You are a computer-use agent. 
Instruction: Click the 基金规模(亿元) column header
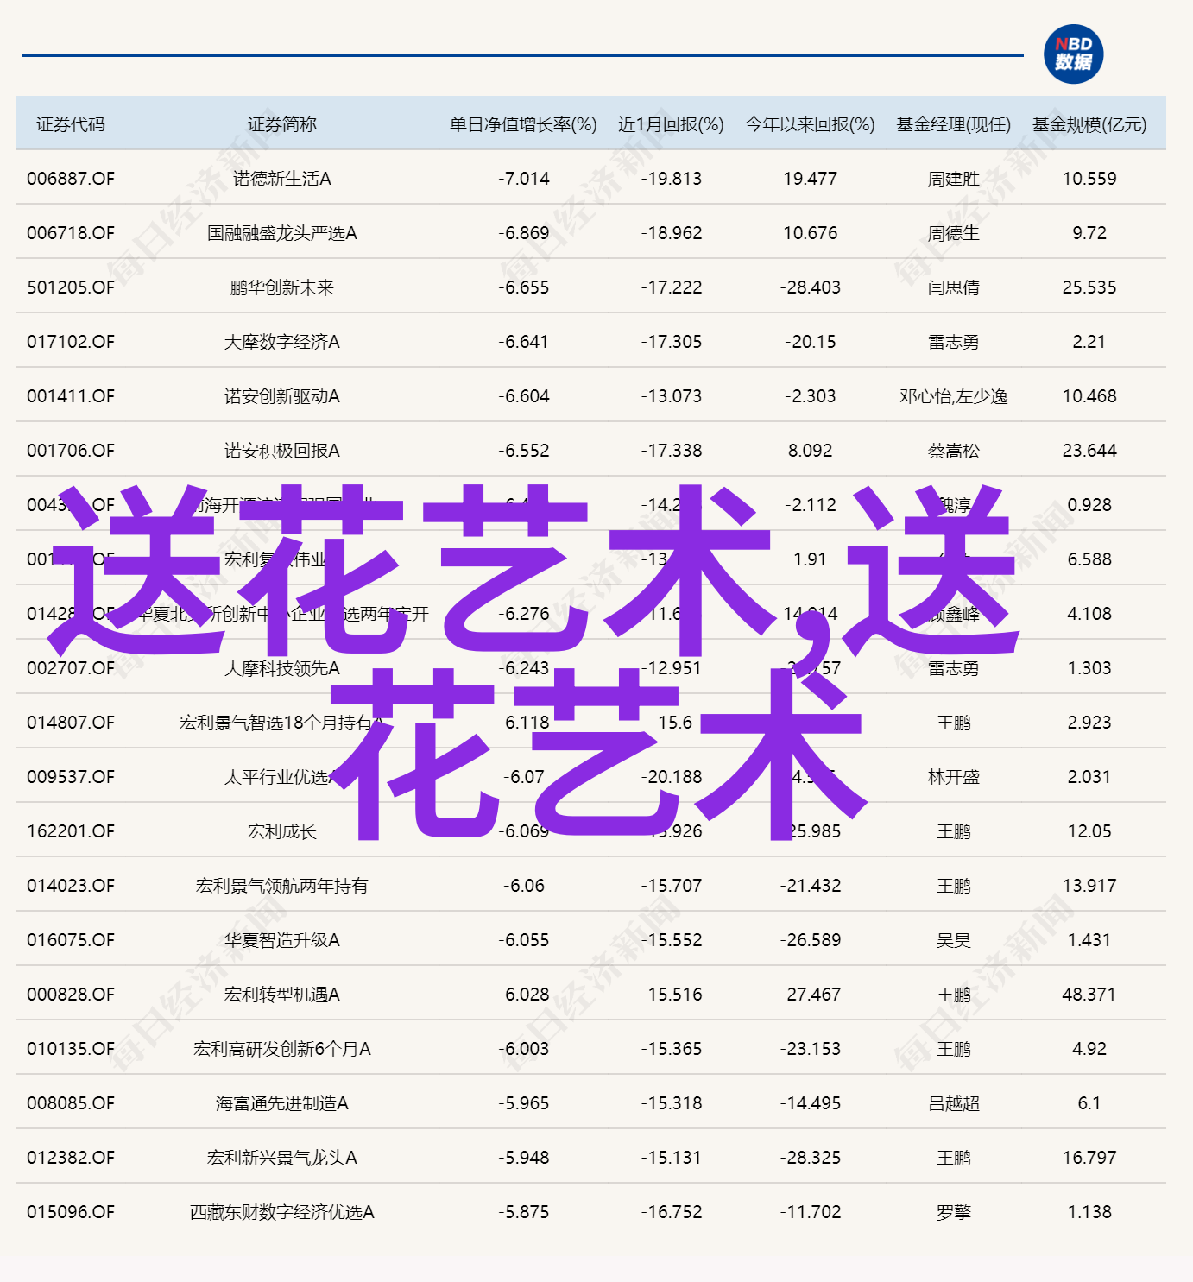pyautogui.click(x=1089, y=124)
